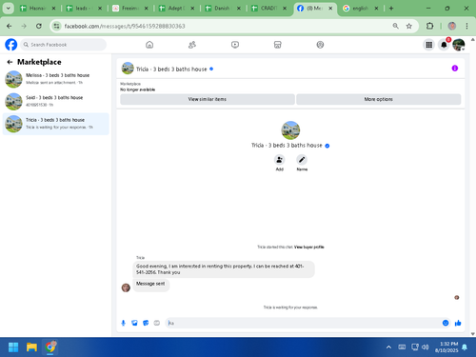
Task: Open the account profile picture menu
Action: point(459,45)
